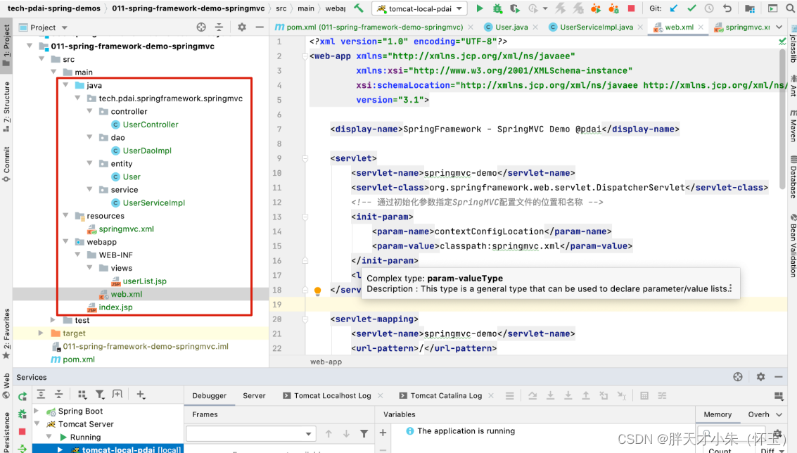Filter services with funnel icon

[x=100, y=395]
